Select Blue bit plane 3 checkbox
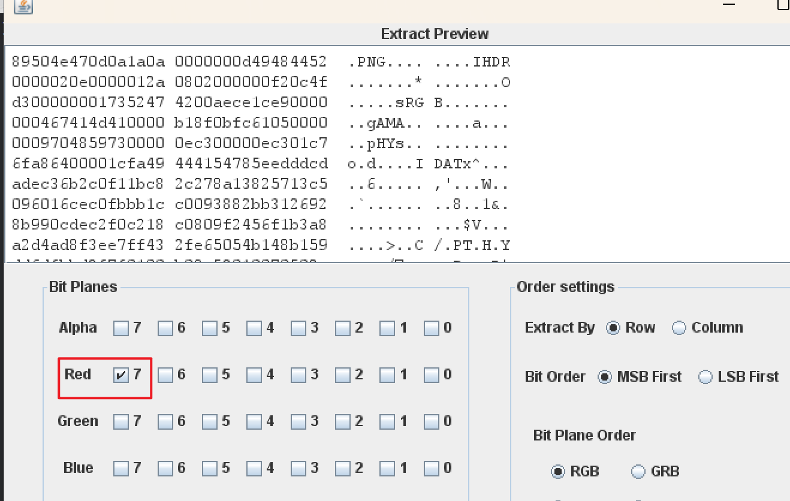Viewport: 790px width, 501px height. 298,469
